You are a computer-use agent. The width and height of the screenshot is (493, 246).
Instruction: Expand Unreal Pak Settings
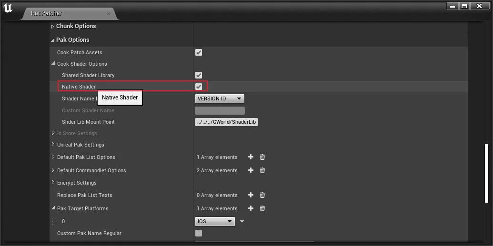click(x=53, y=145)
